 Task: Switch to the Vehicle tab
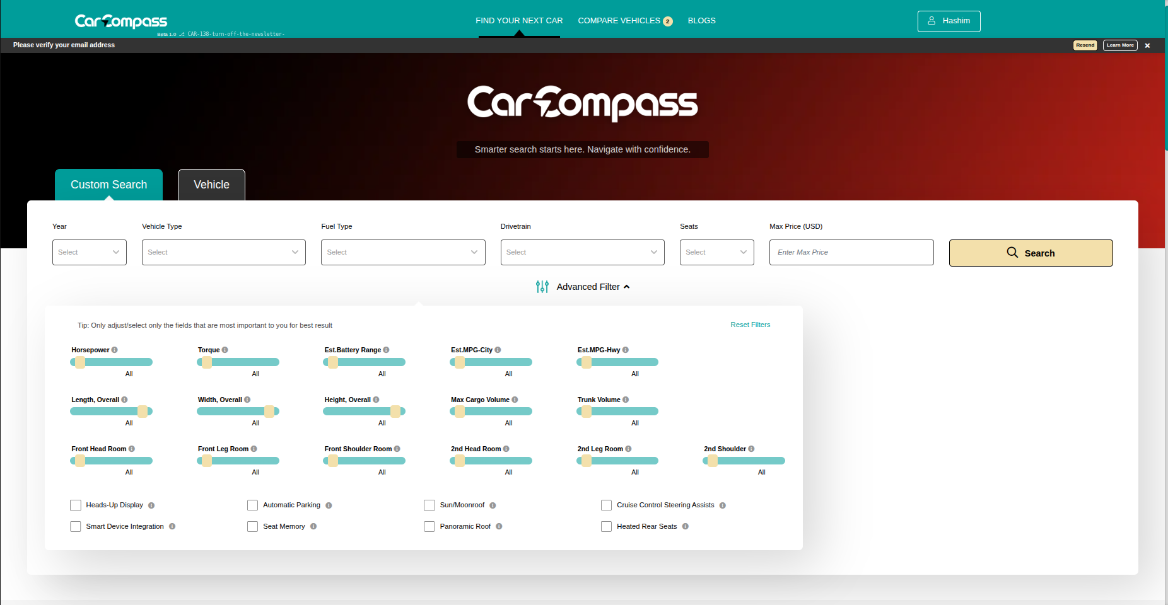pos(211,185)
